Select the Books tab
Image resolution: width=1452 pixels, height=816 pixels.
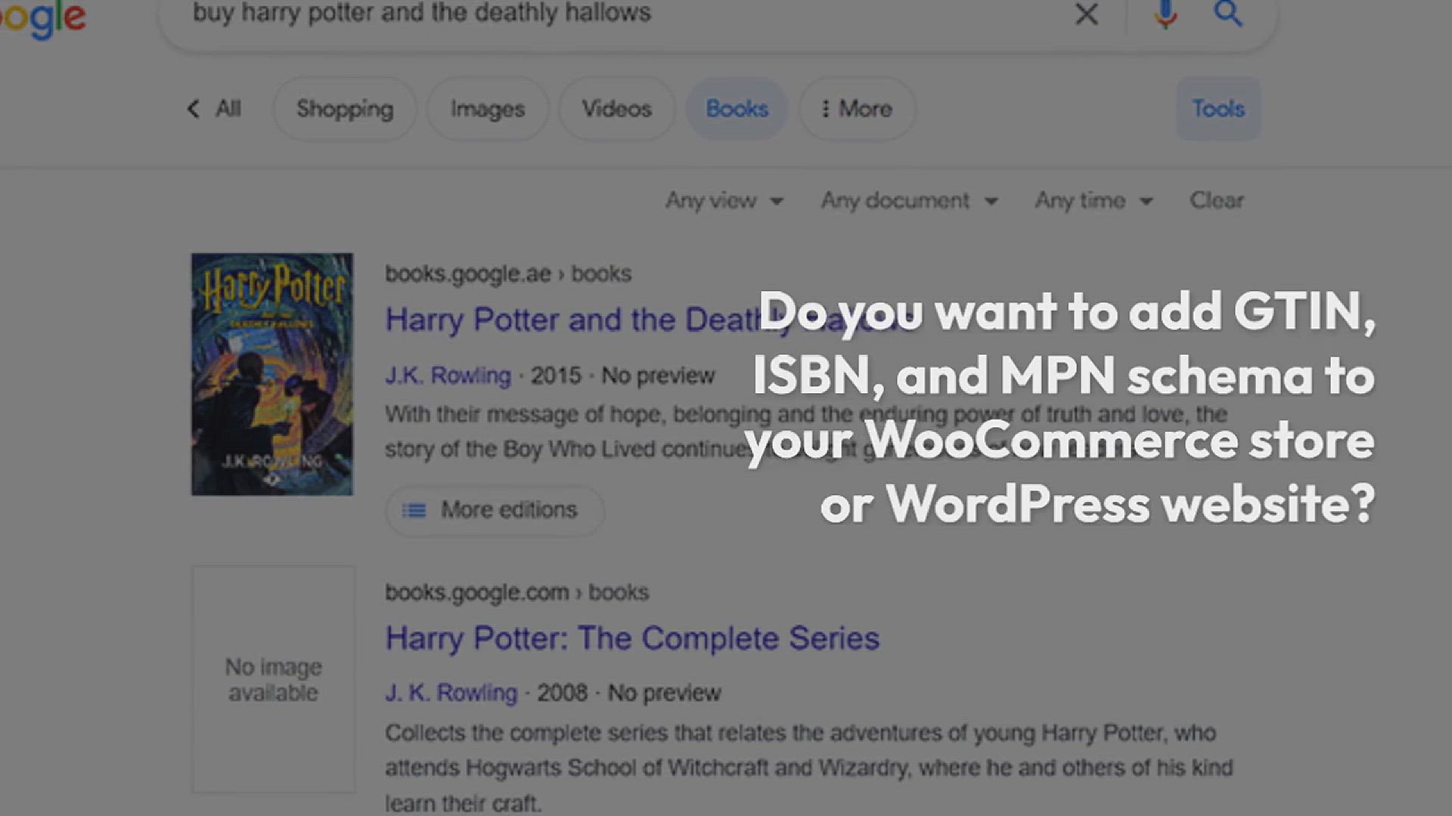tap(737, 109)
